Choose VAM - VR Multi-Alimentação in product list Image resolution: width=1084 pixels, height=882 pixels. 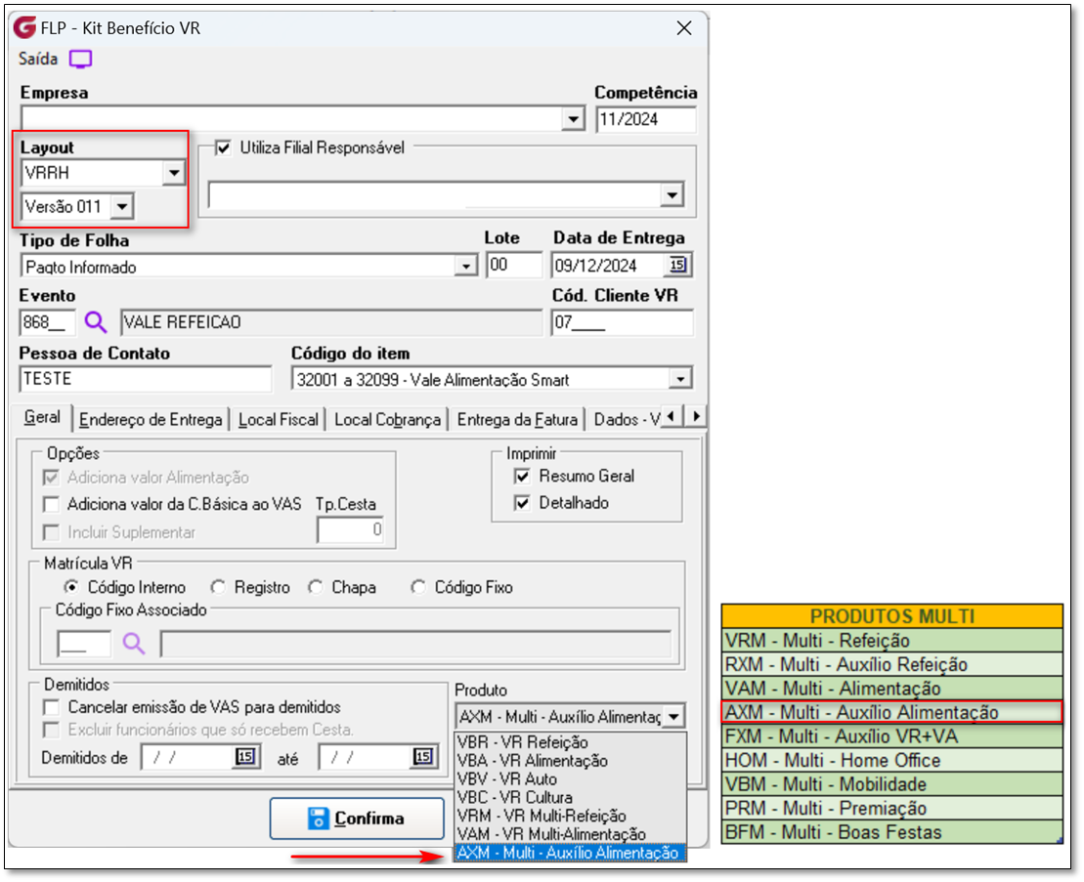(x=570, y=834)
